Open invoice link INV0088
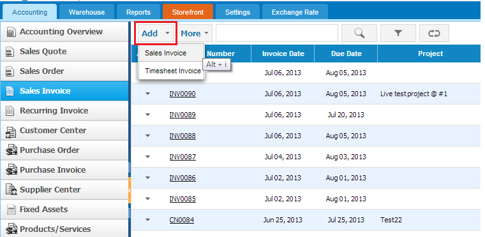The image size is (485, 237). pos(183,136)
